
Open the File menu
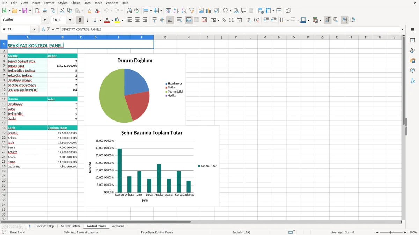[5, 3]
